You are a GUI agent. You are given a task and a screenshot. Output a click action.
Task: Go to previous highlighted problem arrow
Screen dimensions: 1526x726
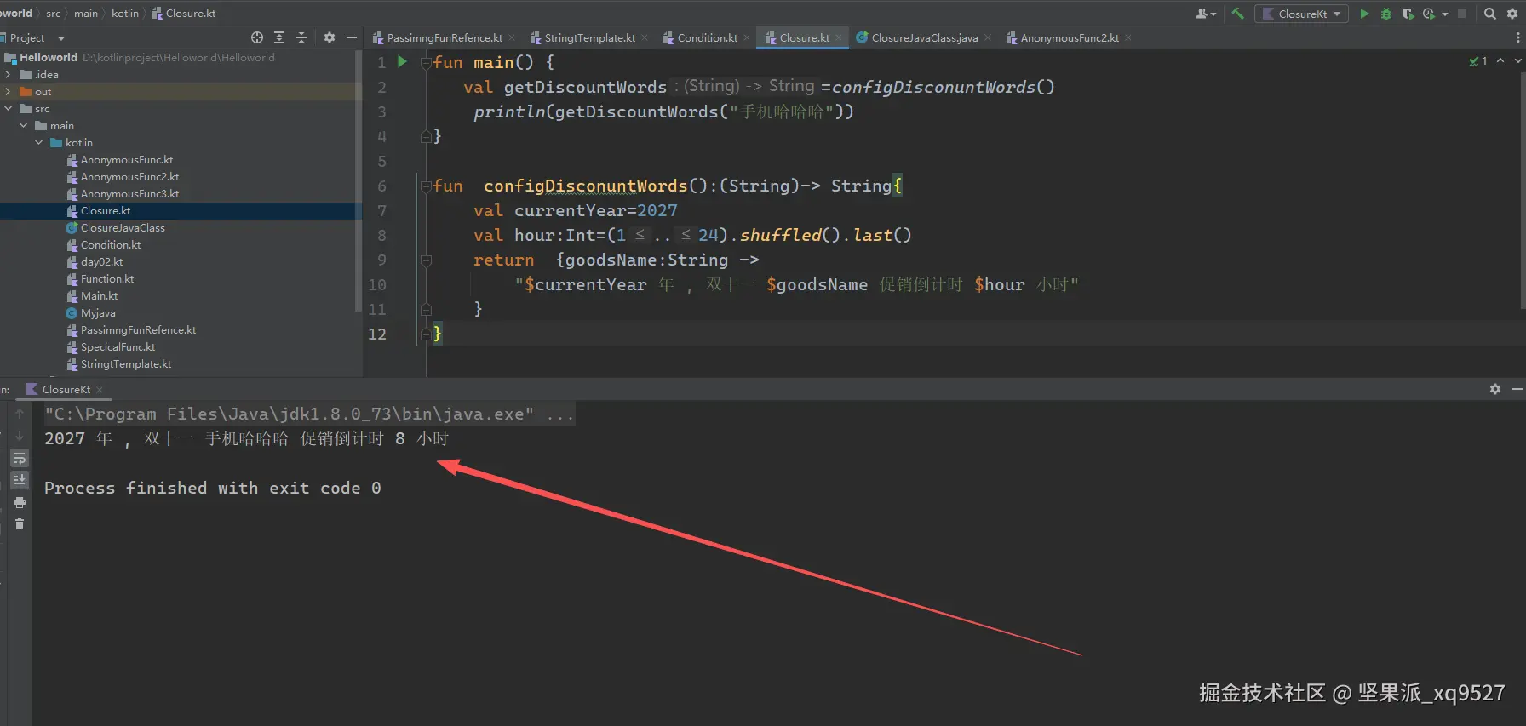pyautogui.click(x=1500, y=61)
